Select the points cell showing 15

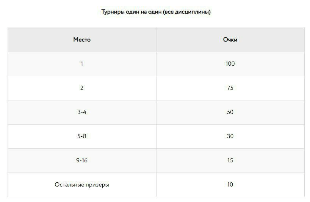[230, 160]
